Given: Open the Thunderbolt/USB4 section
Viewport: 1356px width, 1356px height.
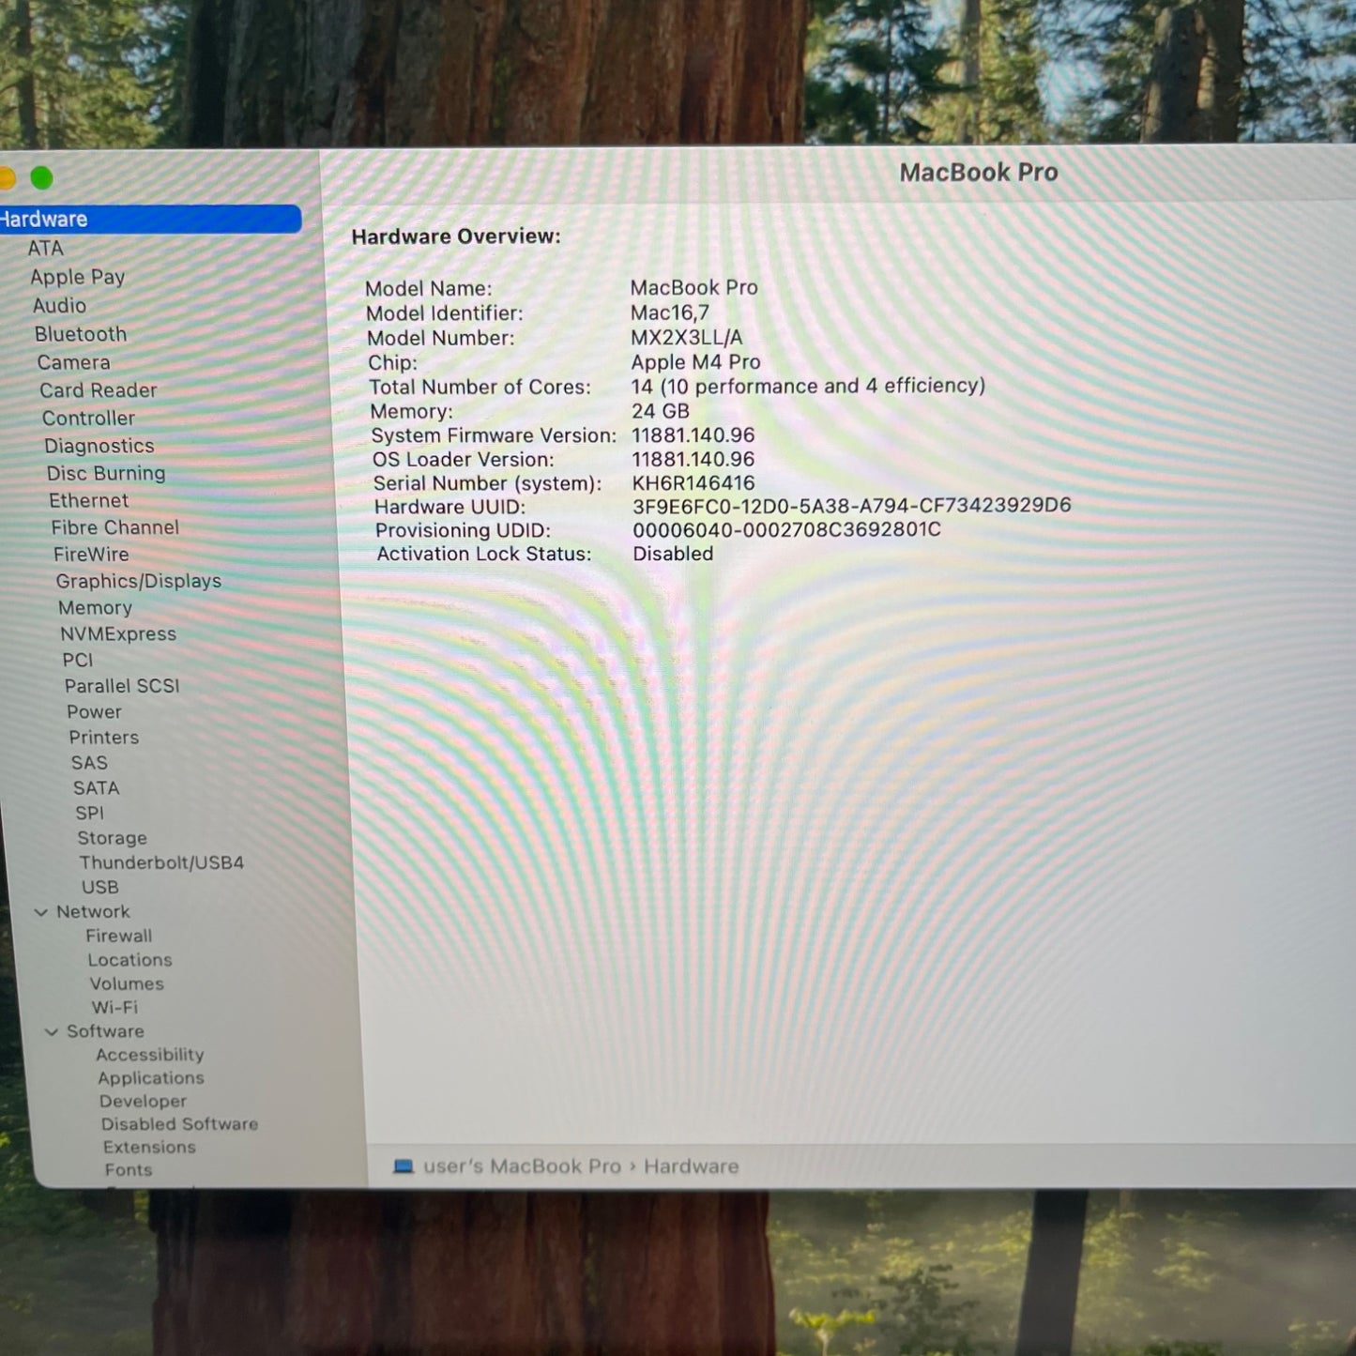Looking at the screenshot, I should click(161, 862).
